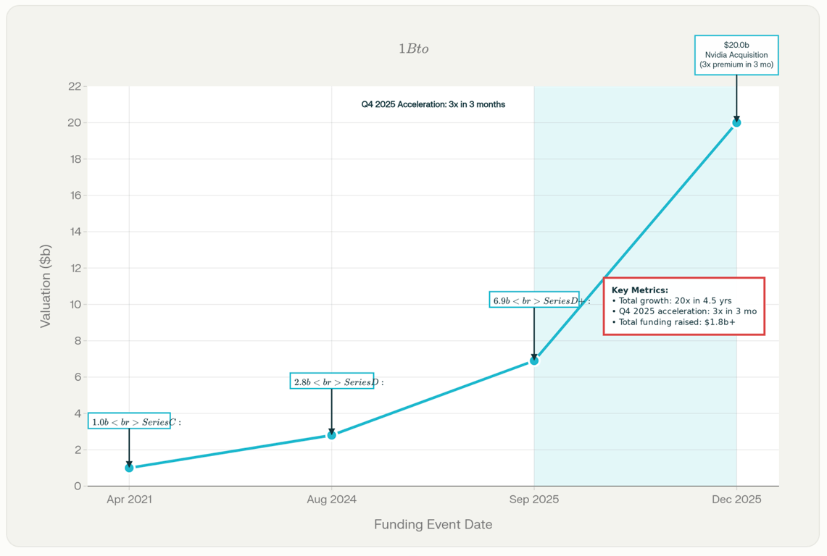Select the 2.8b Series D annotation box
This screenshot has width=827, height=556.
point(332,382)
